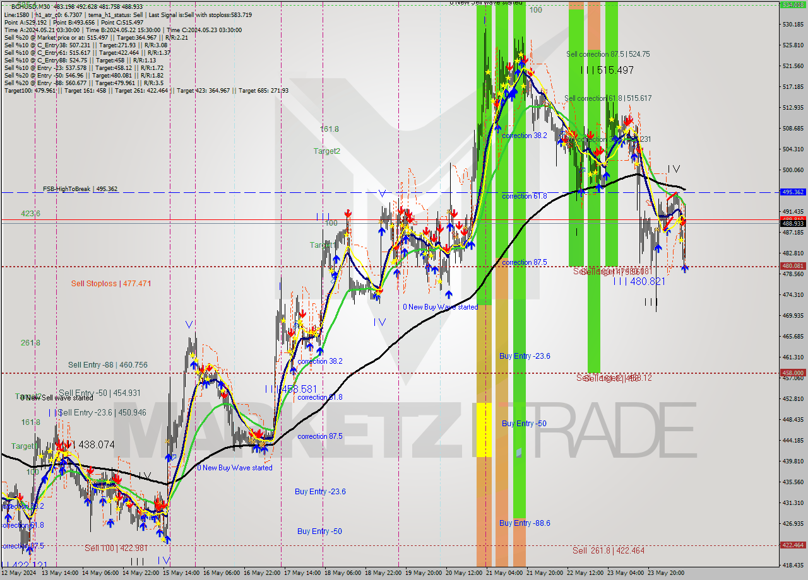This screenshot has width=808, height=580.
Task: Click the 'Time A:2024.05.21 03:30:00' line
Action: click(122, 30)
